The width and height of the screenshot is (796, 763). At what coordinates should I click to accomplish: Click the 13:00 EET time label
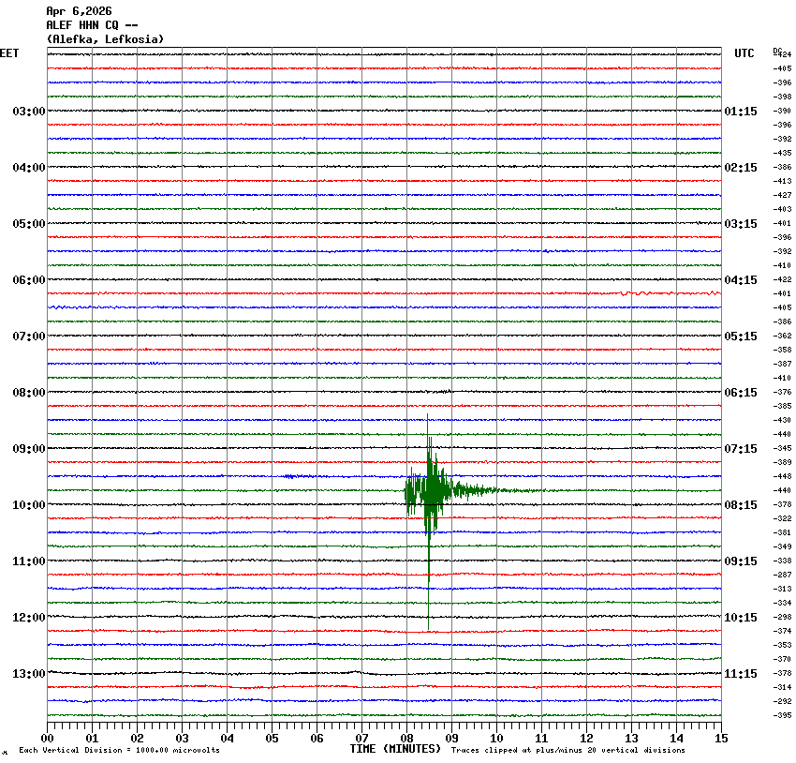click(x=28, y=674)
